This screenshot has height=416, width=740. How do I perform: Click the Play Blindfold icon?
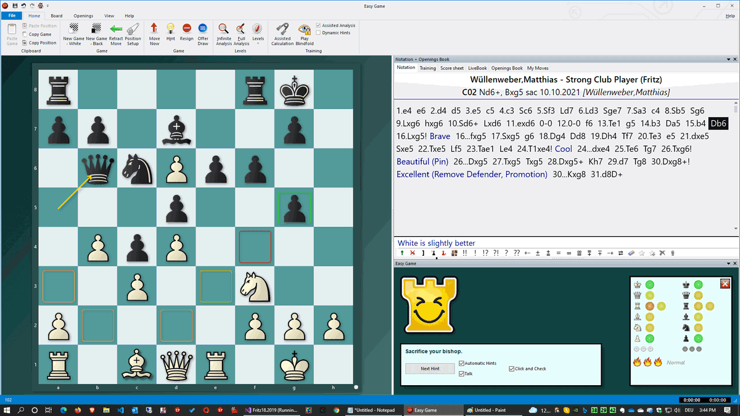point(304,29)
